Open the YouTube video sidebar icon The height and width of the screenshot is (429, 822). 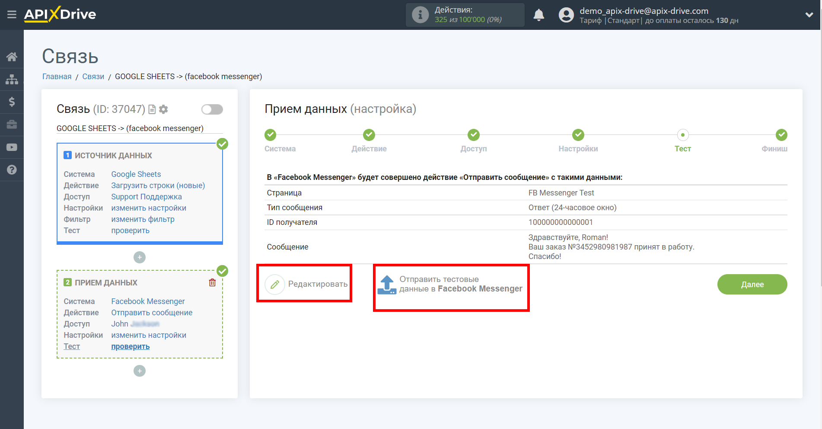click(x=12, y=147)
